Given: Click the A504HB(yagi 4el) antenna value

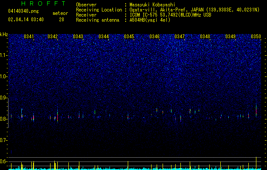Looking at the screenshot, I should 150,20.
